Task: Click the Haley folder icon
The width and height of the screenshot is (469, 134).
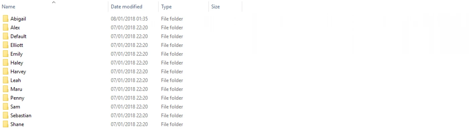Action: click(5, 63)
